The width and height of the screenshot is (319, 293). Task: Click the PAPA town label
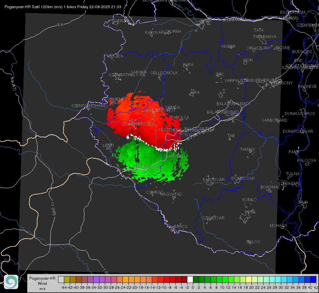pyautogui.click(x=188, y=65)
